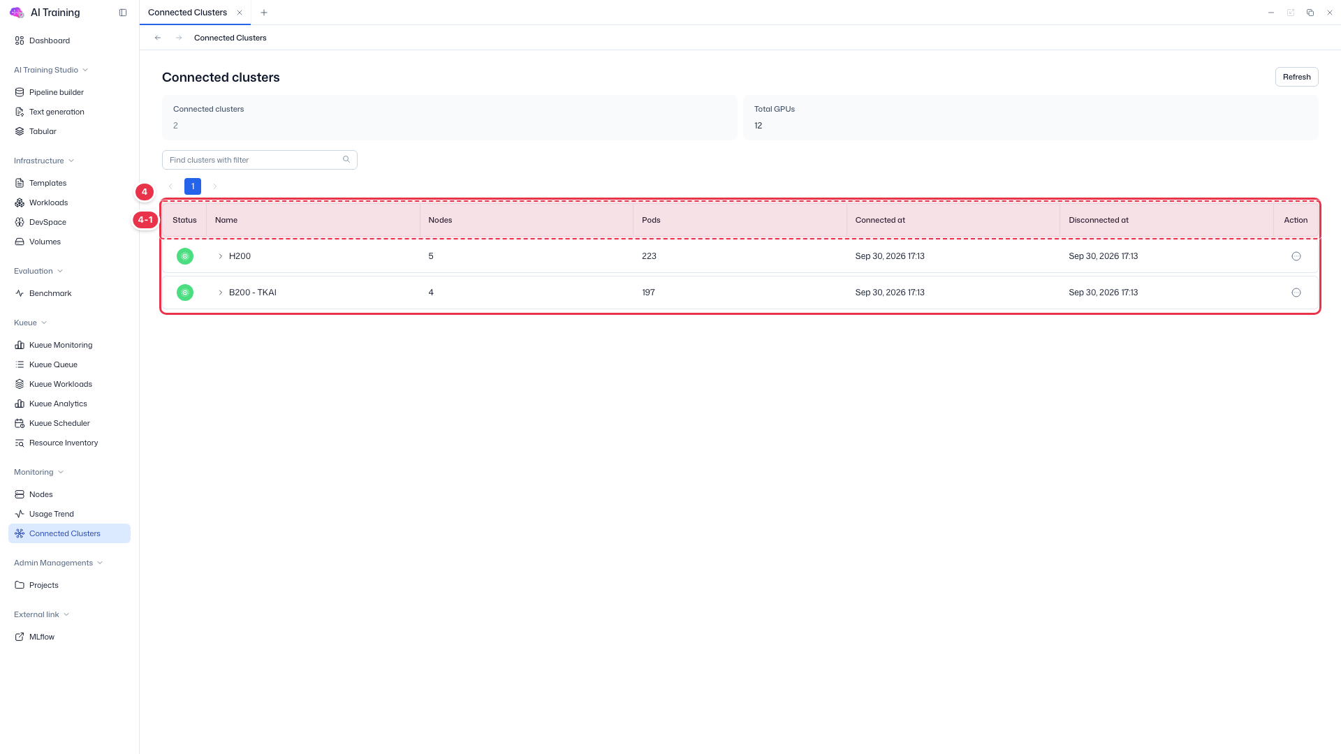1341x754 pixels.
Task: Add a new tab with plus
Action: pos(264,13)
